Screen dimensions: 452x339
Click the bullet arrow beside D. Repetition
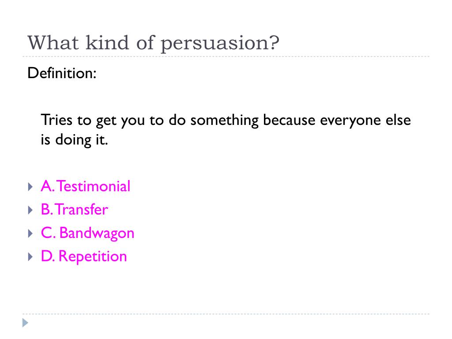pyautogui.click(x=30, y=256)
